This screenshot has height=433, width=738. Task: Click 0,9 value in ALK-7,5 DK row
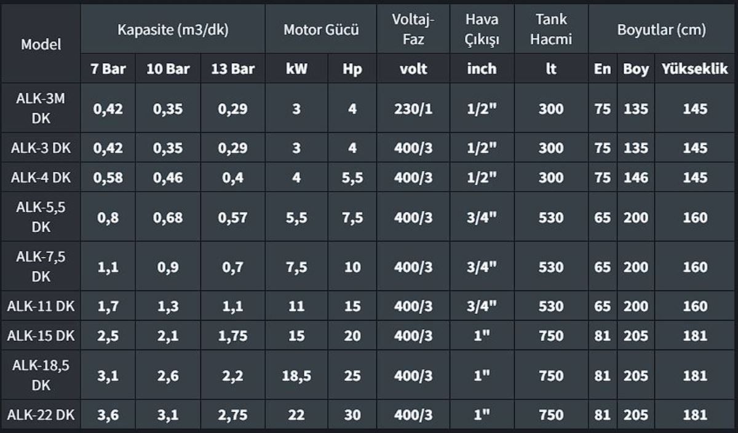(167, 268)
